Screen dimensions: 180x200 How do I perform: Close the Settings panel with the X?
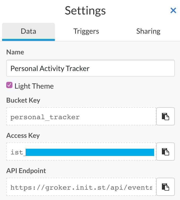(x=173, y=10)
